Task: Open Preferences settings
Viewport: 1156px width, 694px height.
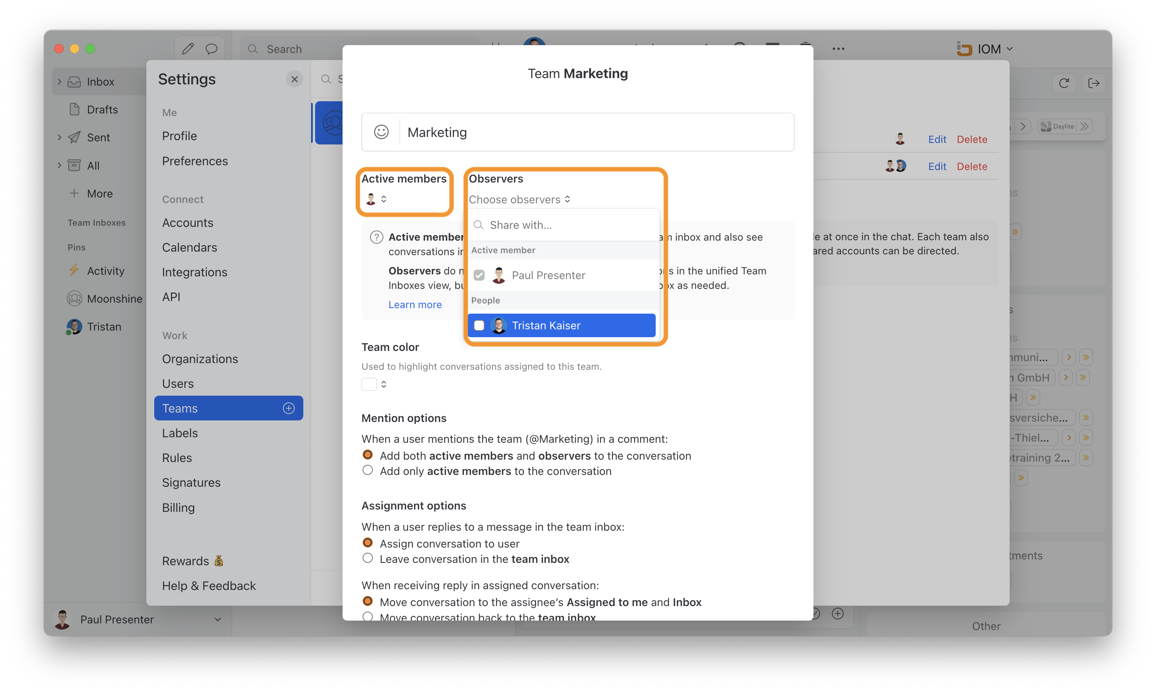Action: tap(195, 161)
